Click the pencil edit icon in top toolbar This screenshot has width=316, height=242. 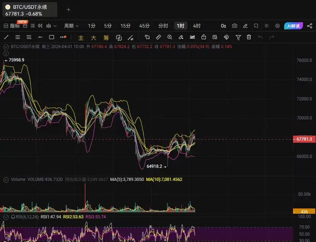click(245, 26)
